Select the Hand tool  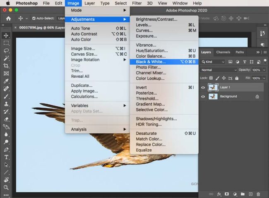(6, 180)
